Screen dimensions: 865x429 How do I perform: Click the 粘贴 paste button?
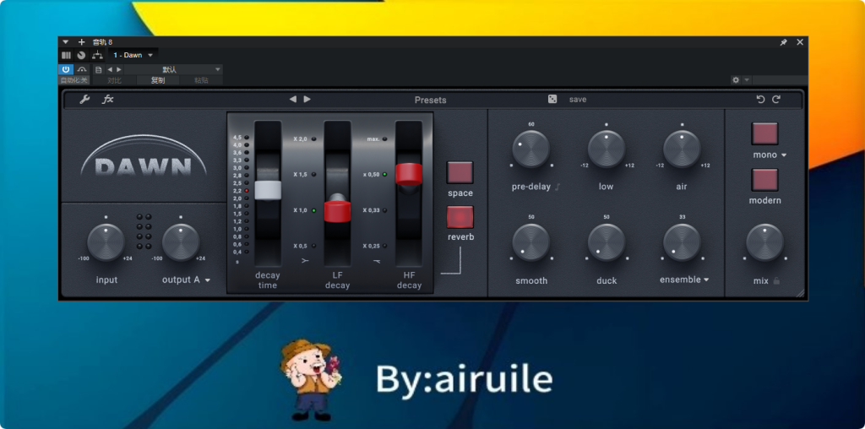pyautogui.click(x=201, y=80)
